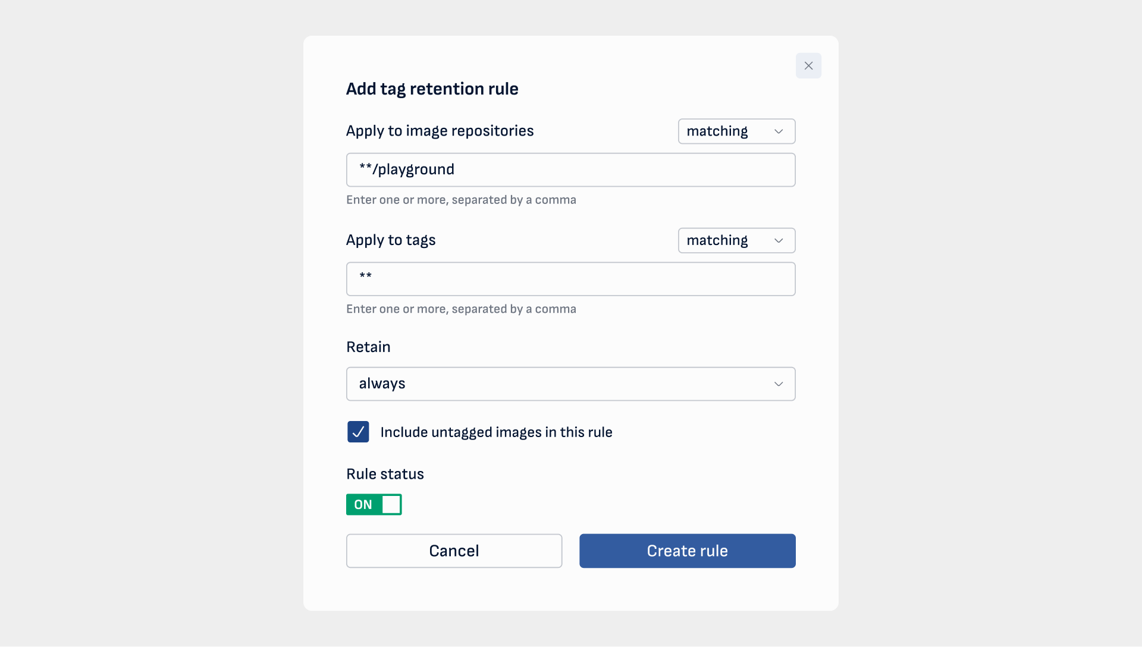Click the "Retain" field label
1142x647 pixels.
368,347
